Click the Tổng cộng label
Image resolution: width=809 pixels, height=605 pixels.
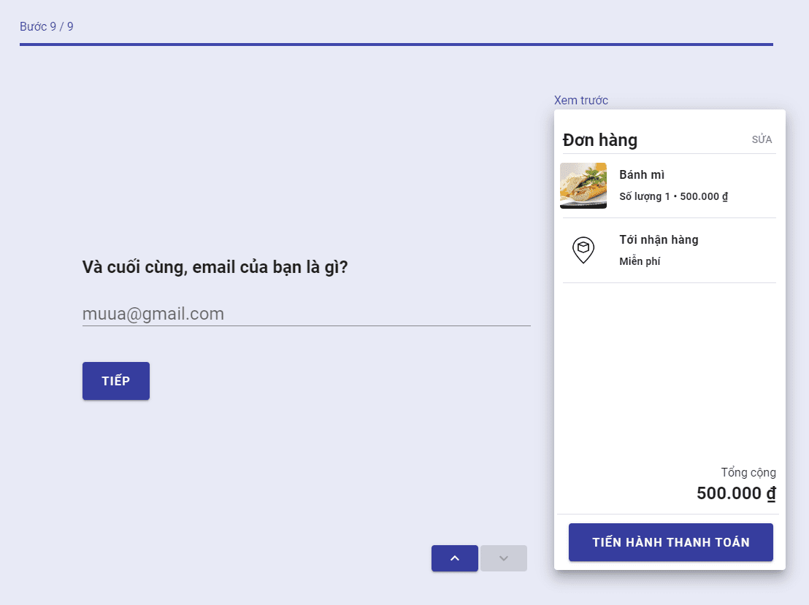coord(748,473)
